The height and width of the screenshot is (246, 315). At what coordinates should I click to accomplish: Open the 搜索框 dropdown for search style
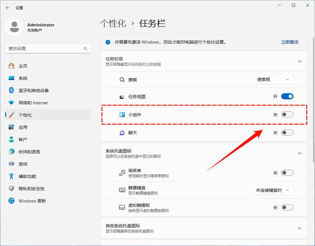(x=273, y=79)
